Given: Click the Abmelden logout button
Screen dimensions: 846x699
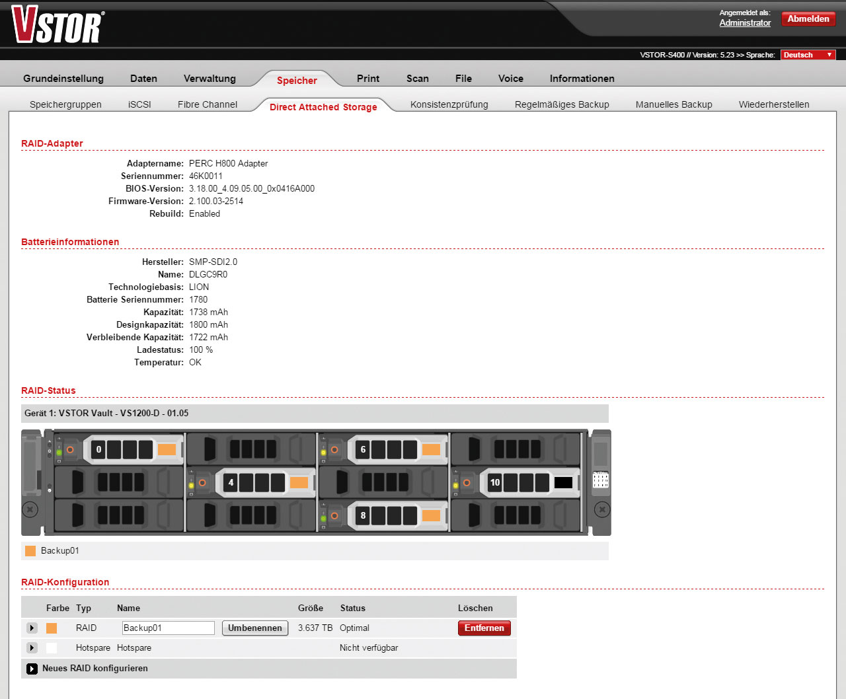Looking at the screenshot, I should coord(808,19).
